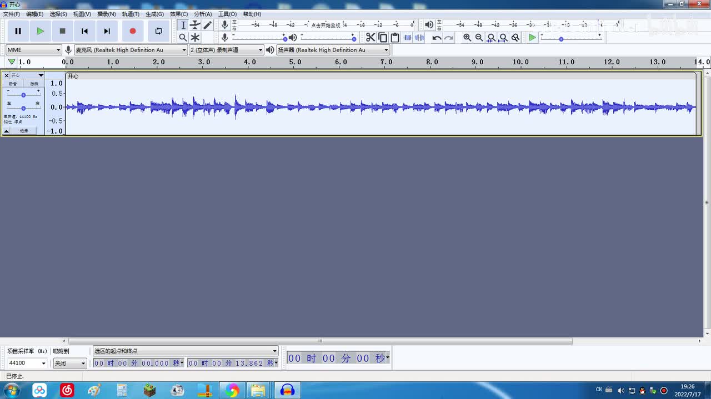Screen dimensions: 711x399
Task: Skip to start of the project
Action: click(x=84, y=31)
